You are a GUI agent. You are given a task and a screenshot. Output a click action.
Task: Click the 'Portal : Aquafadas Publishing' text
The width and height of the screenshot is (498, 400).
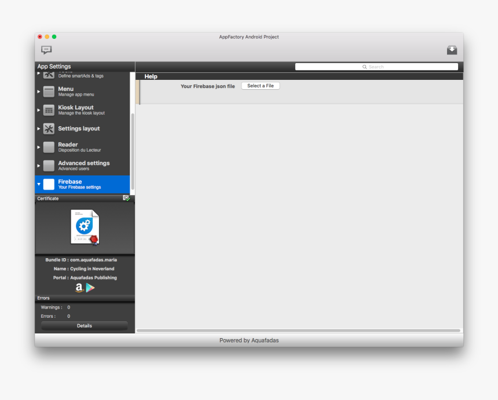pos(85,277)
